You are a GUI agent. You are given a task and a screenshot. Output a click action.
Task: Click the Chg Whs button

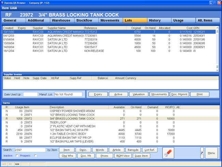(x=67, y=156)
